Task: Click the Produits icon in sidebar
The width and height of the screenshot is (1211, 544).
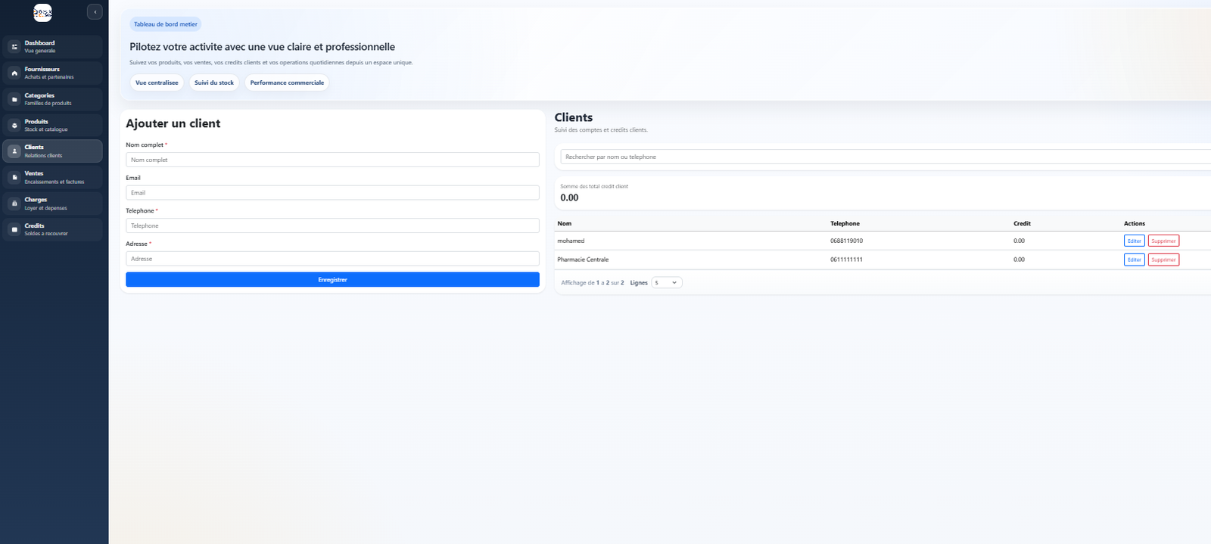Action: (14, 125)
